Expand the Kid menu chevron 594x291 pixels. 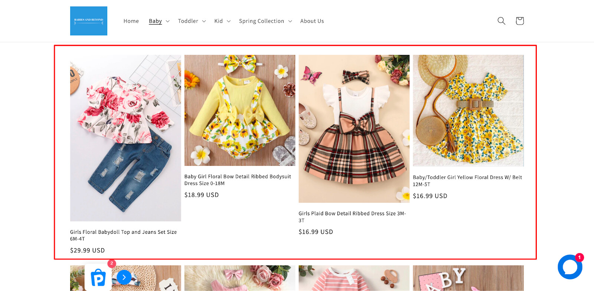(x=229, y=21)
